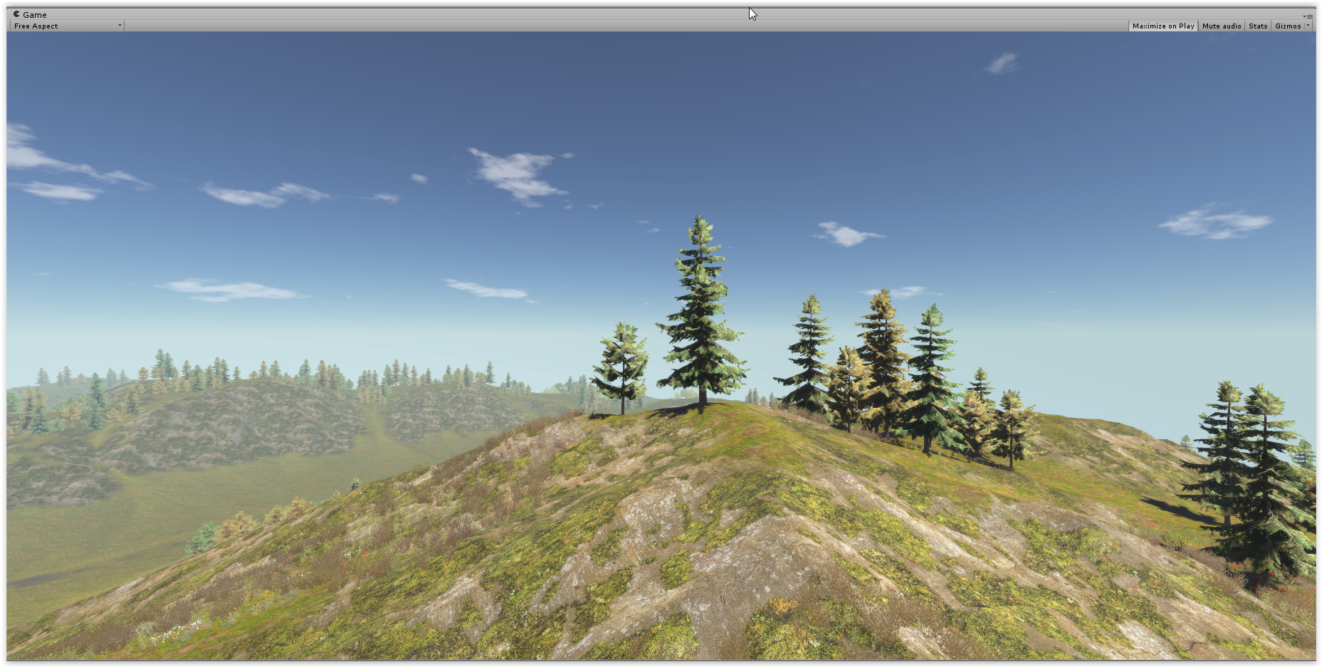Toggle Maximize on Play
Image resolution: width=1322 pixels, height=667 pixels.
[x=1163, y=26]
